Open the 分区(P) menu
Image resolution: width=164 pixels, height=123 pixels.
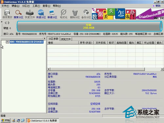tap(26, 6)
